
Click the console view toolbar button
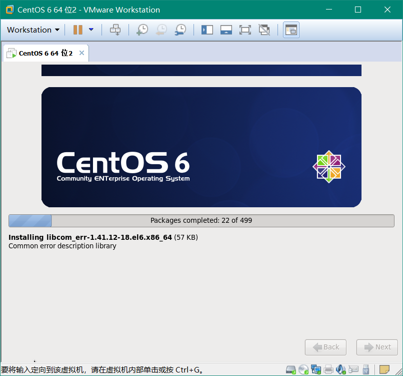[291, 30]
